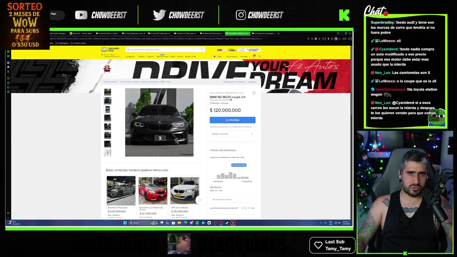Click the search magnifier icon

point(202,49)
